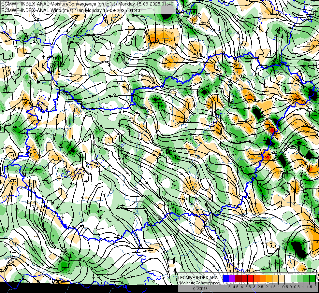This screenshot has width=319, height=293.
Task: Select the dark red legend swatch between -4.5 and -4
Action: pos(238,279)
